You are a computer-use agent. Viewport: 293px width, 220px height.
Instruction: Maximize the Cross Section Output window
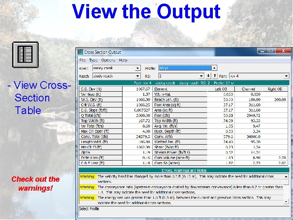(x=271, y=51)
